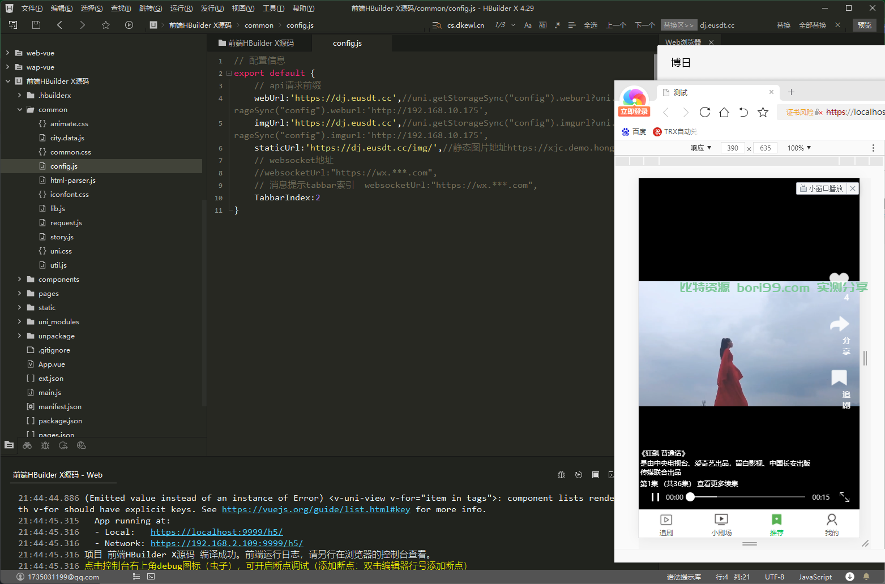
Task: Open the three-dot menu in device toolbar
Action: coord(873,148)
